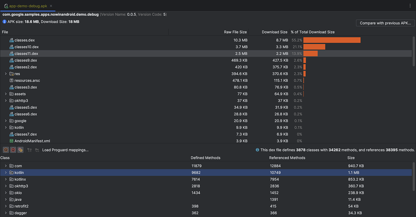Click the deobfuscate names a.b toolbar icon

pos(37,150)
